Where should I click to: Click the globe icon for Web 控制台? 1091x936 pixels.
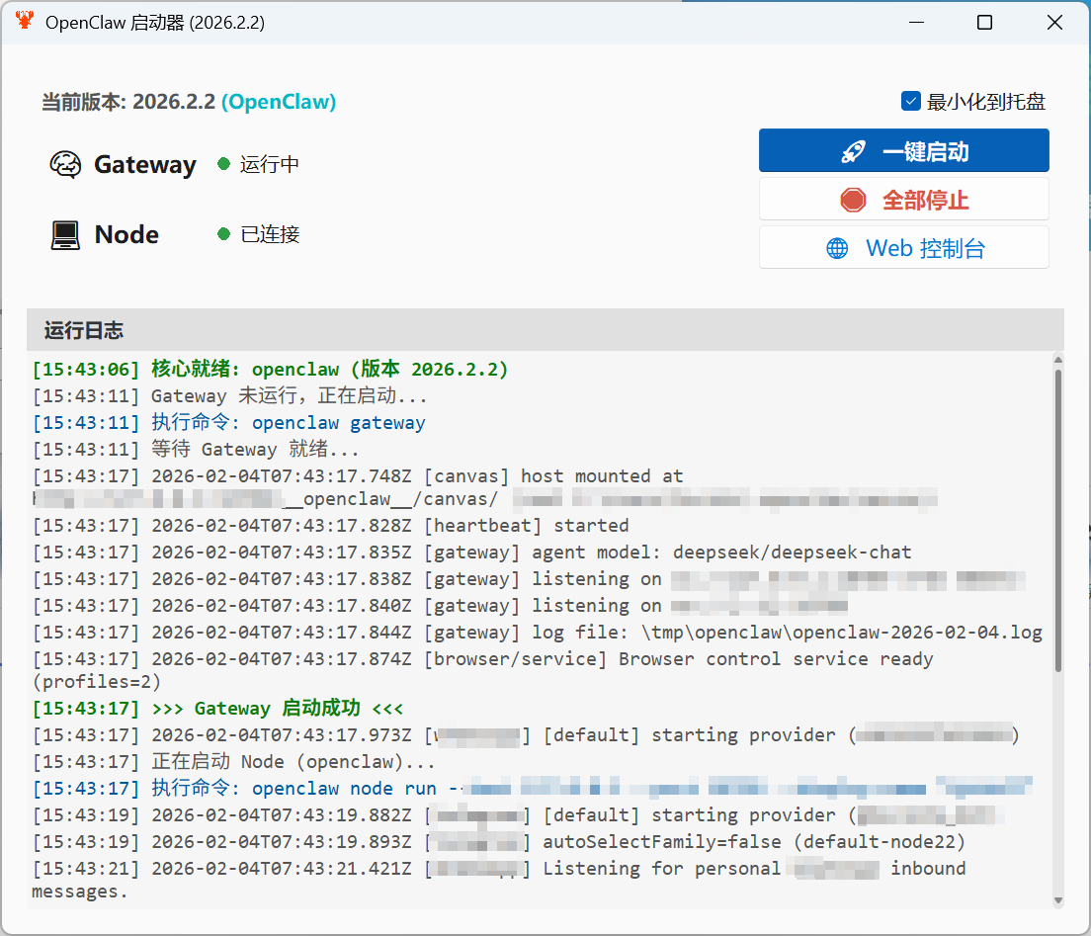click(837, 248)
